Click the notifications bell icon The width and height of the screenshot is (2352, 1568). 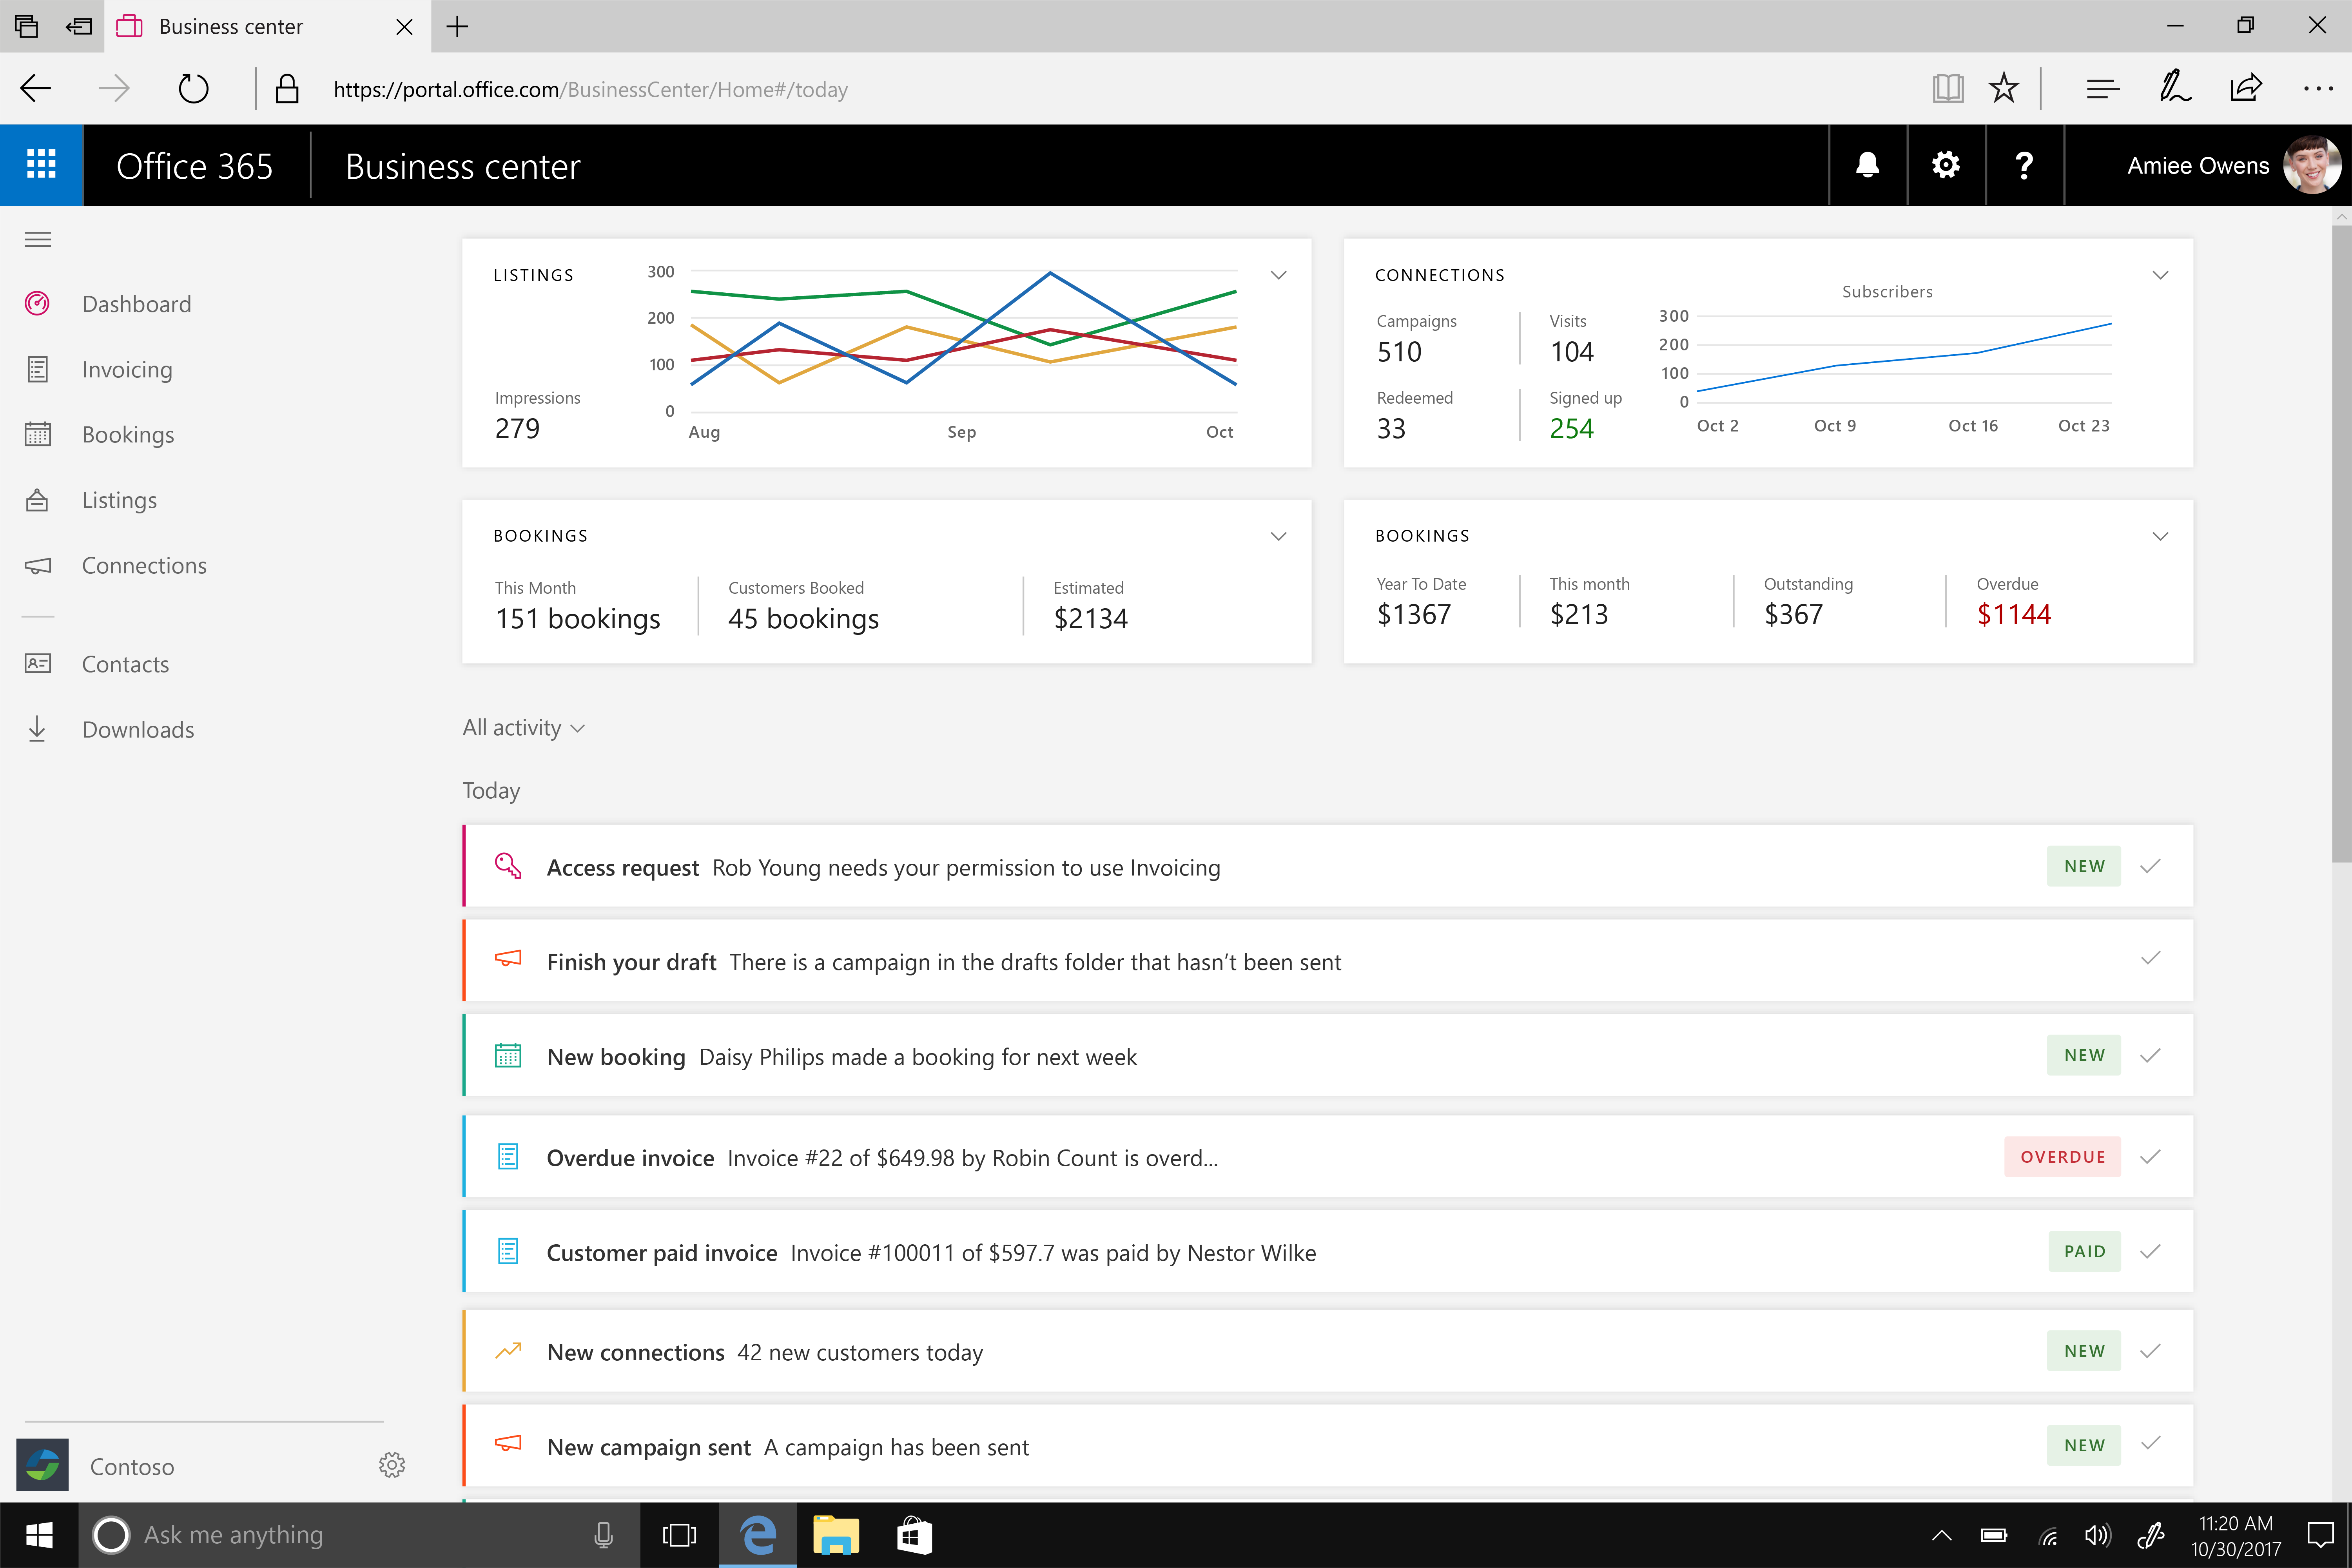tap(1867, 165)
